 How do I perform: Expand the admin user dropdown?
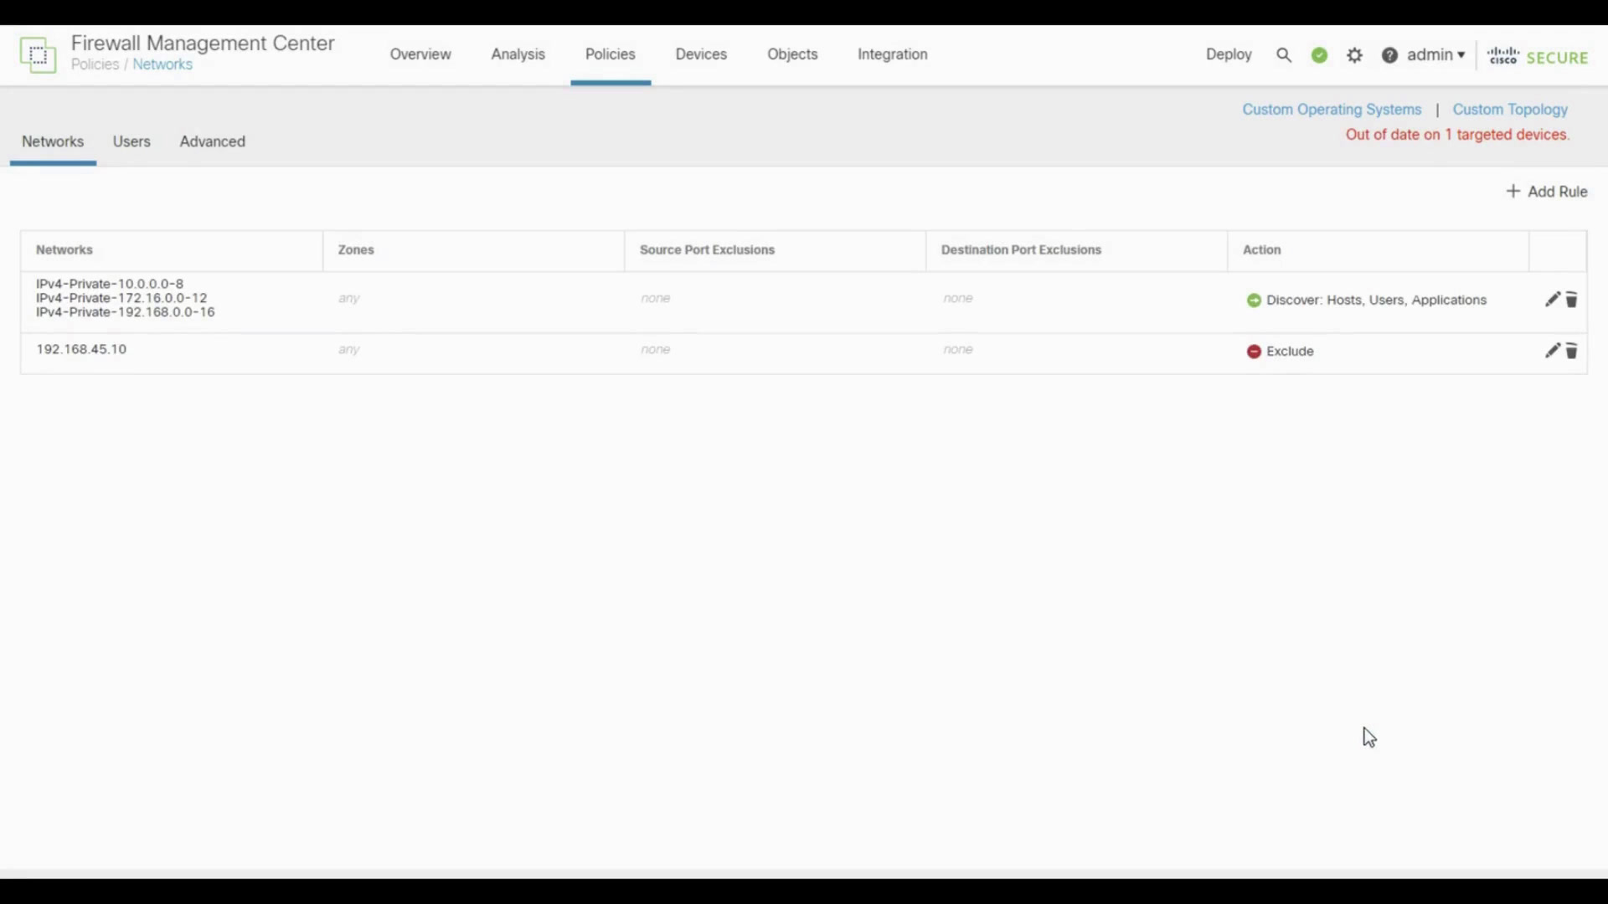click(1436, 54)
